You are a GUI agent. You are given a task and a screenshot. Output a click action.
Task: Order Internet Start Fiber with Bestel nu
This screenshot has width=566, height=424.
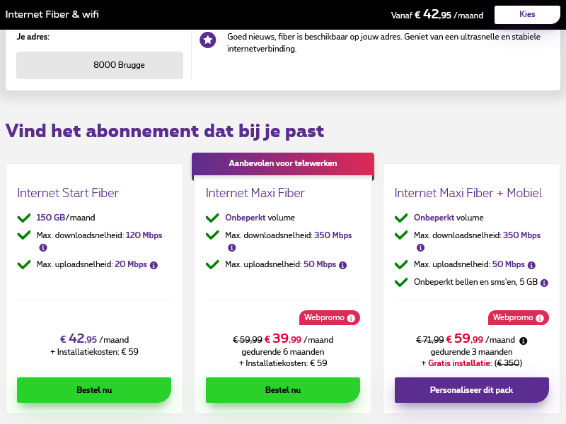pyautogui.click(x=94, y=389)
